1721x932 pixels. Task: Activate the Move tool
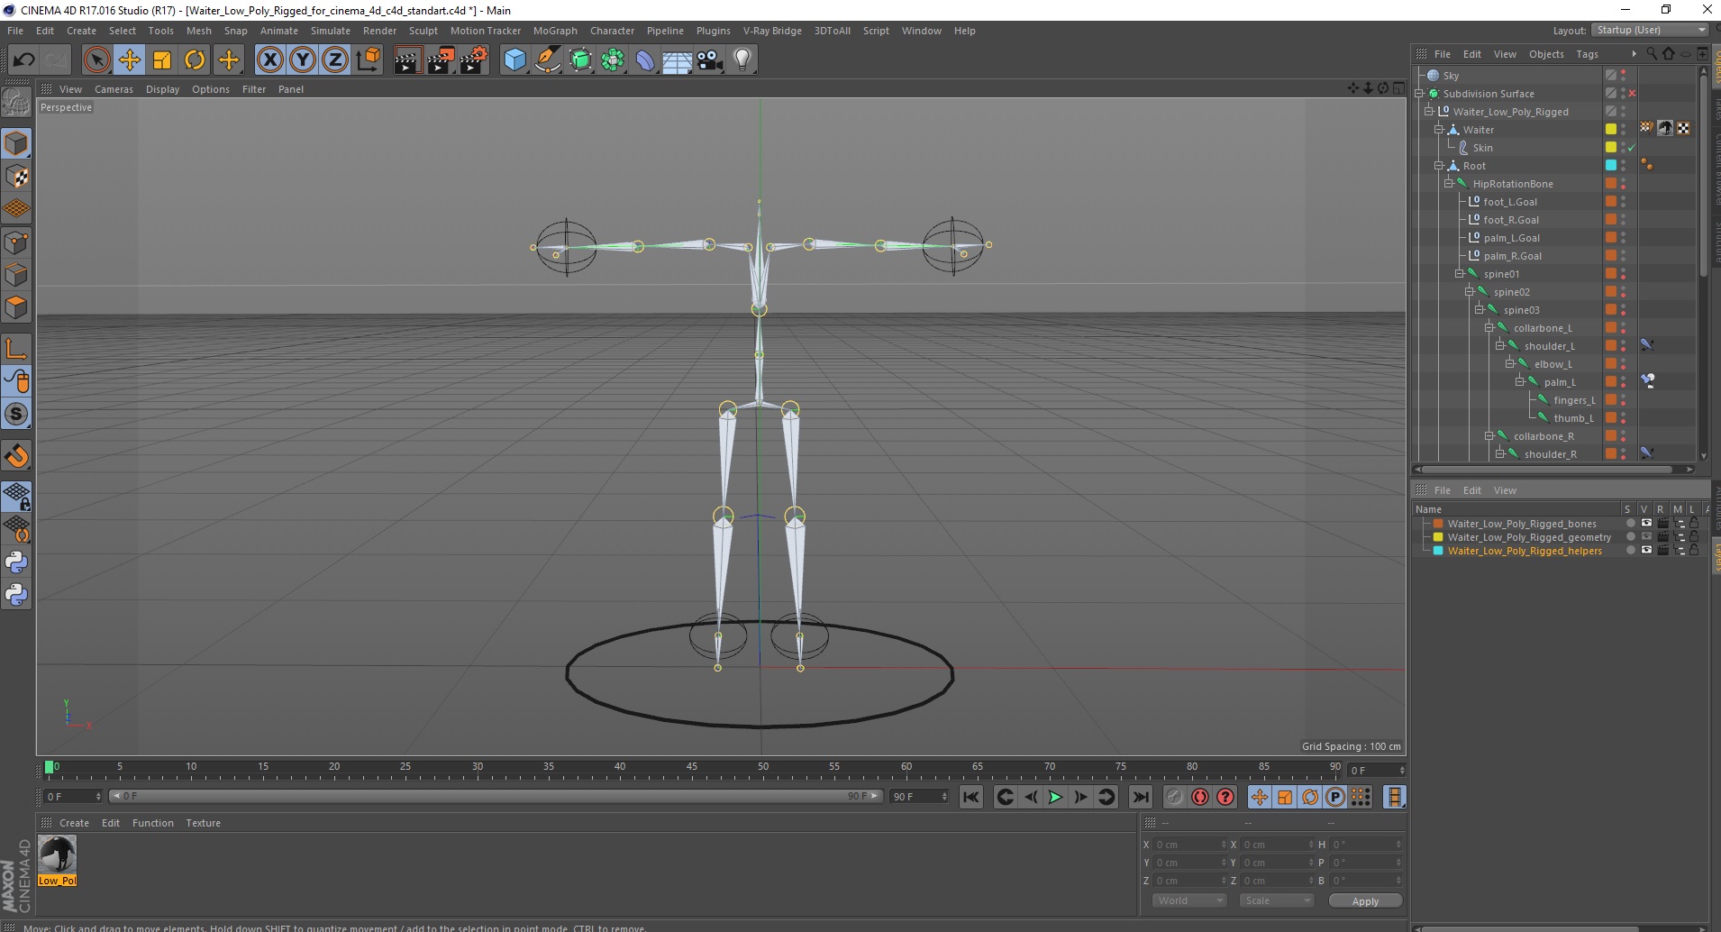click(x=129, y=60)
